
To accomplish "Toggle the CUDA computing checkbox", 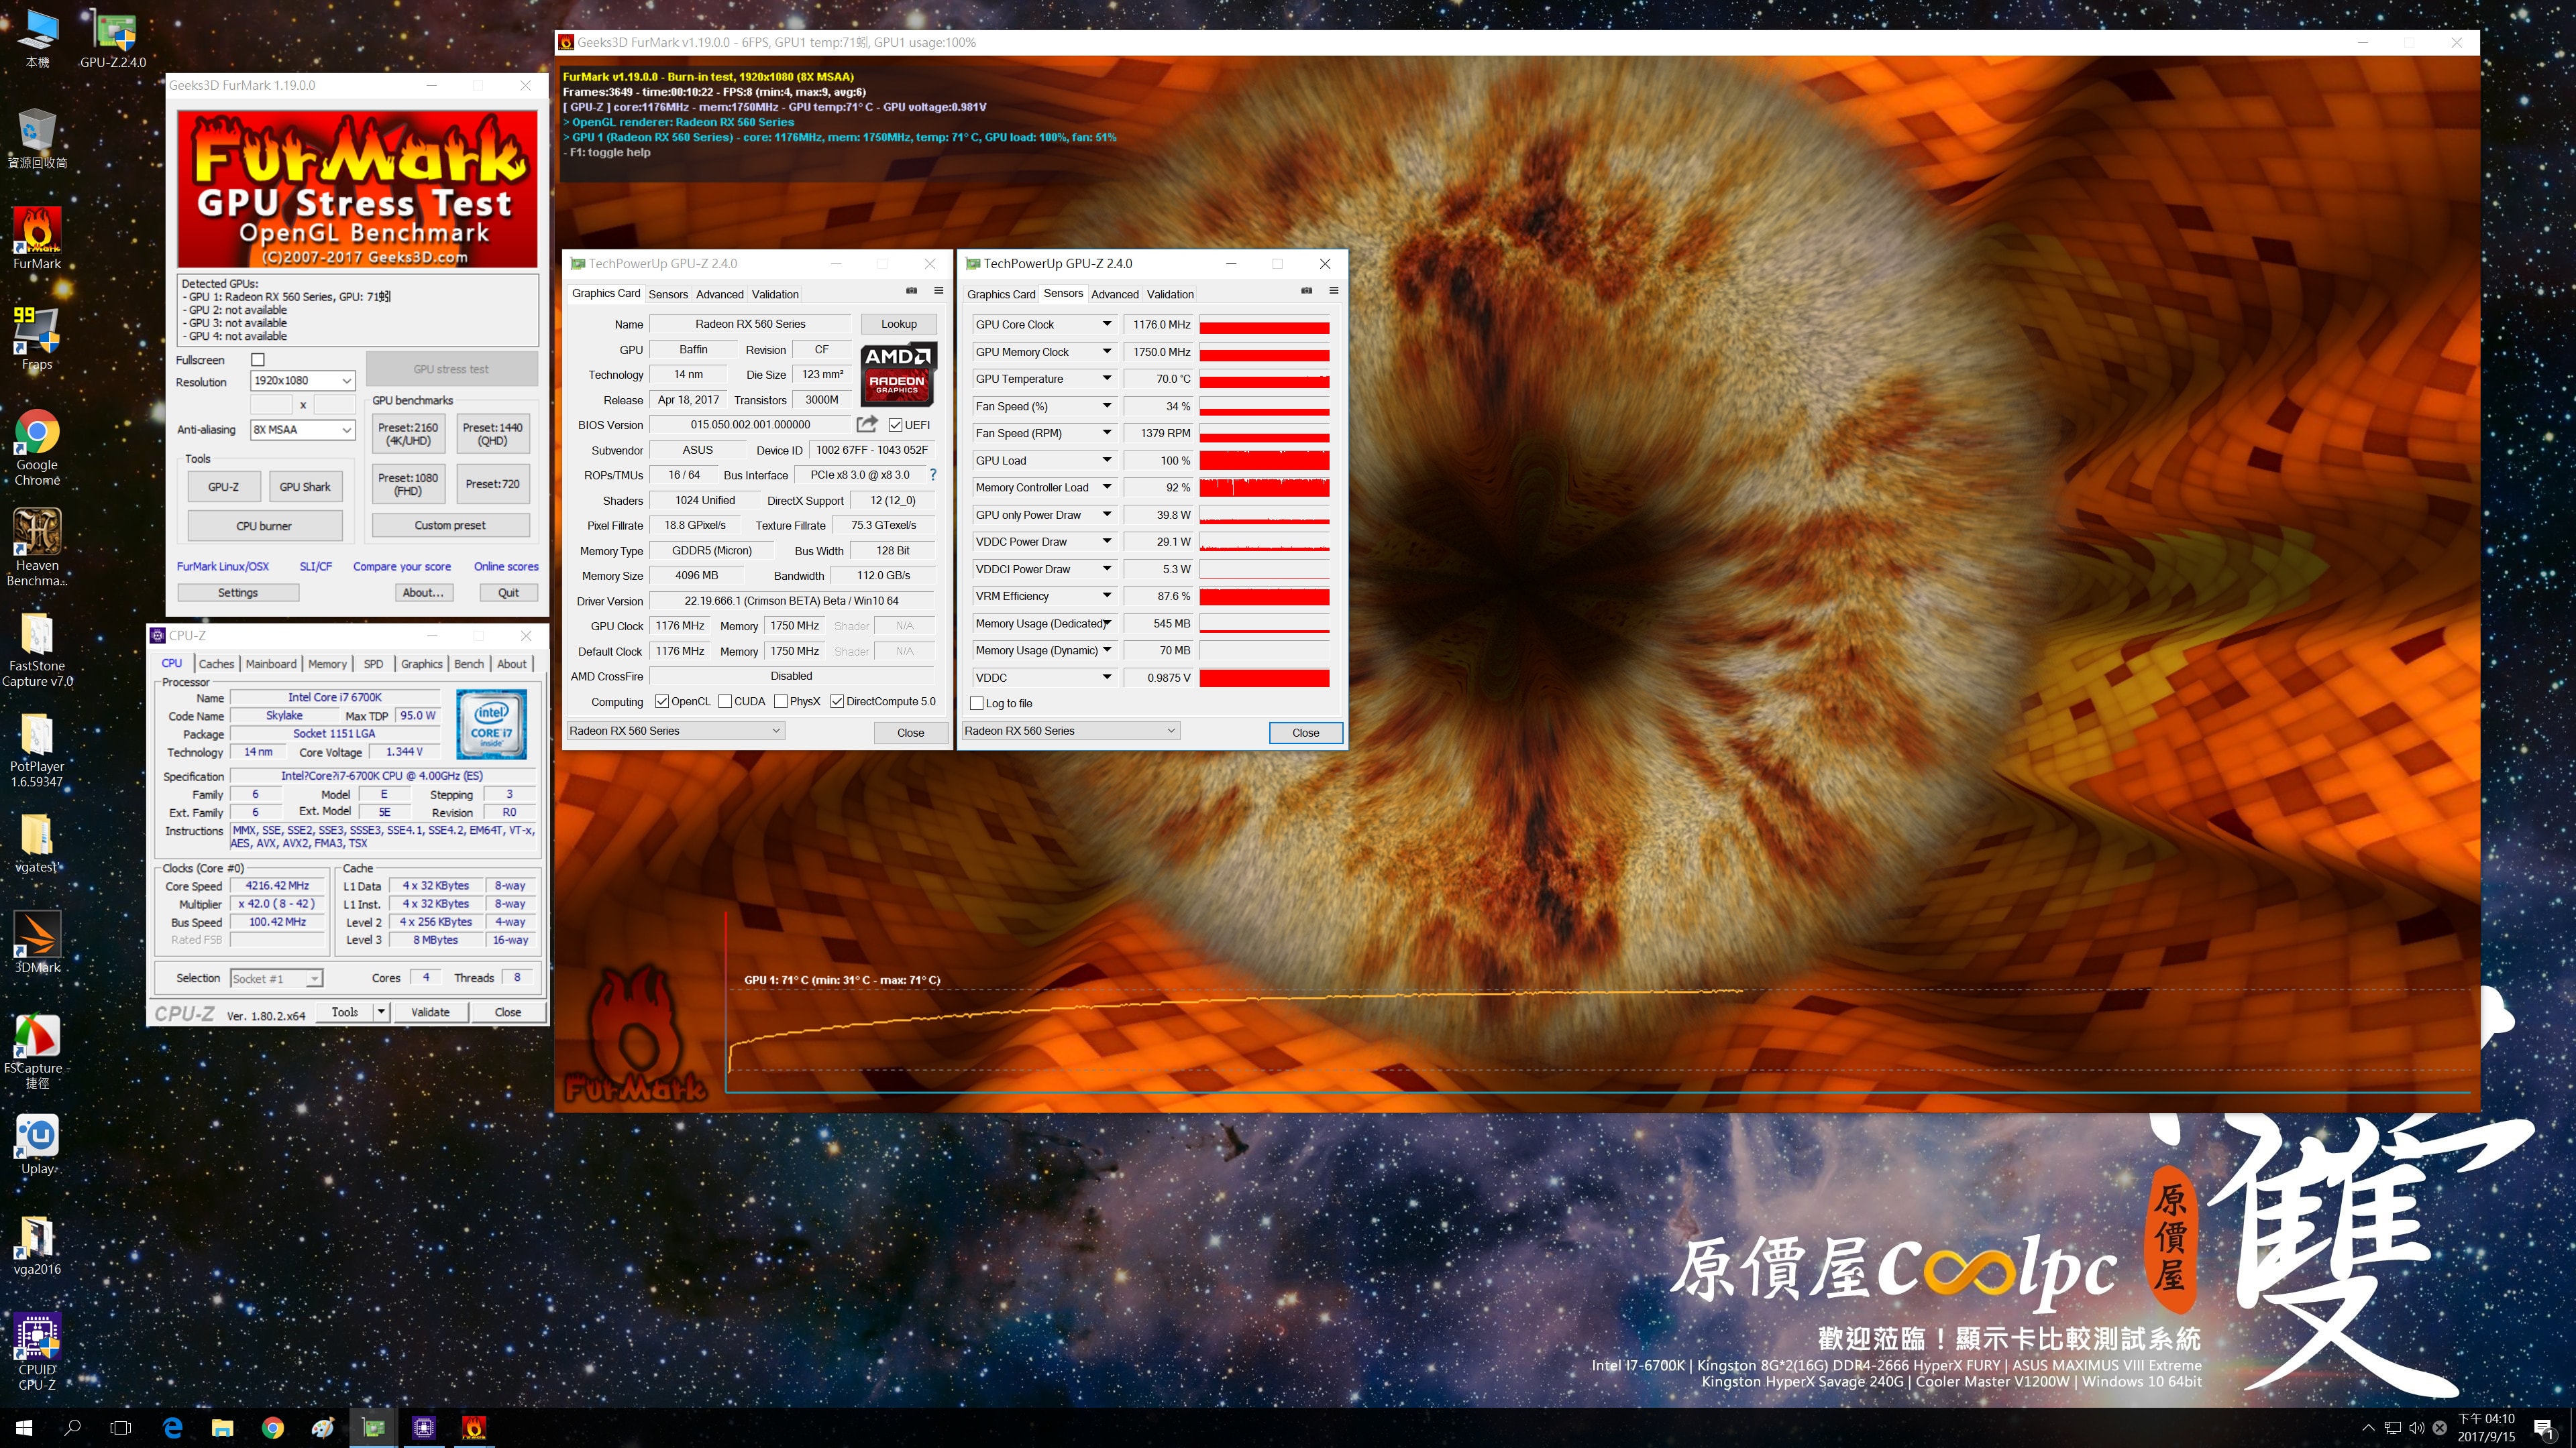I will click(x=725, y=701).
